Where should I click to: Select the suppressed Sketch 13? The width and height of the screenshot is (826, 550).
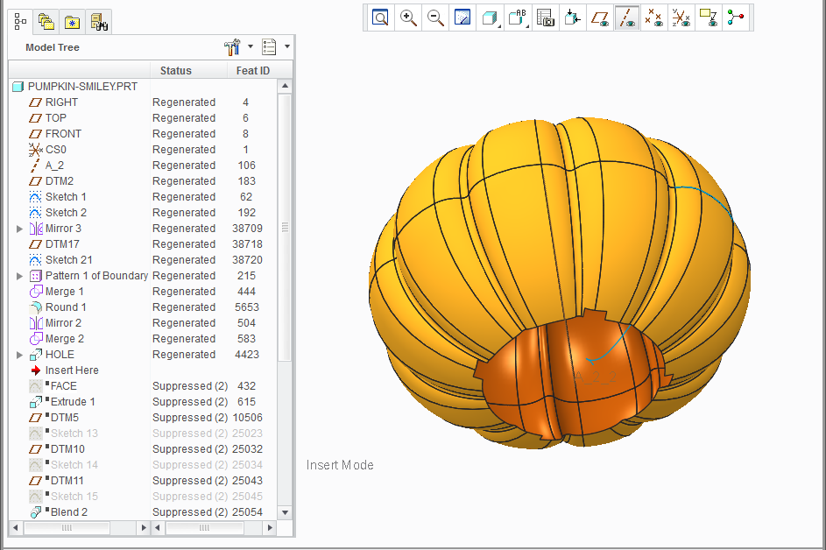tap(63, 434)
